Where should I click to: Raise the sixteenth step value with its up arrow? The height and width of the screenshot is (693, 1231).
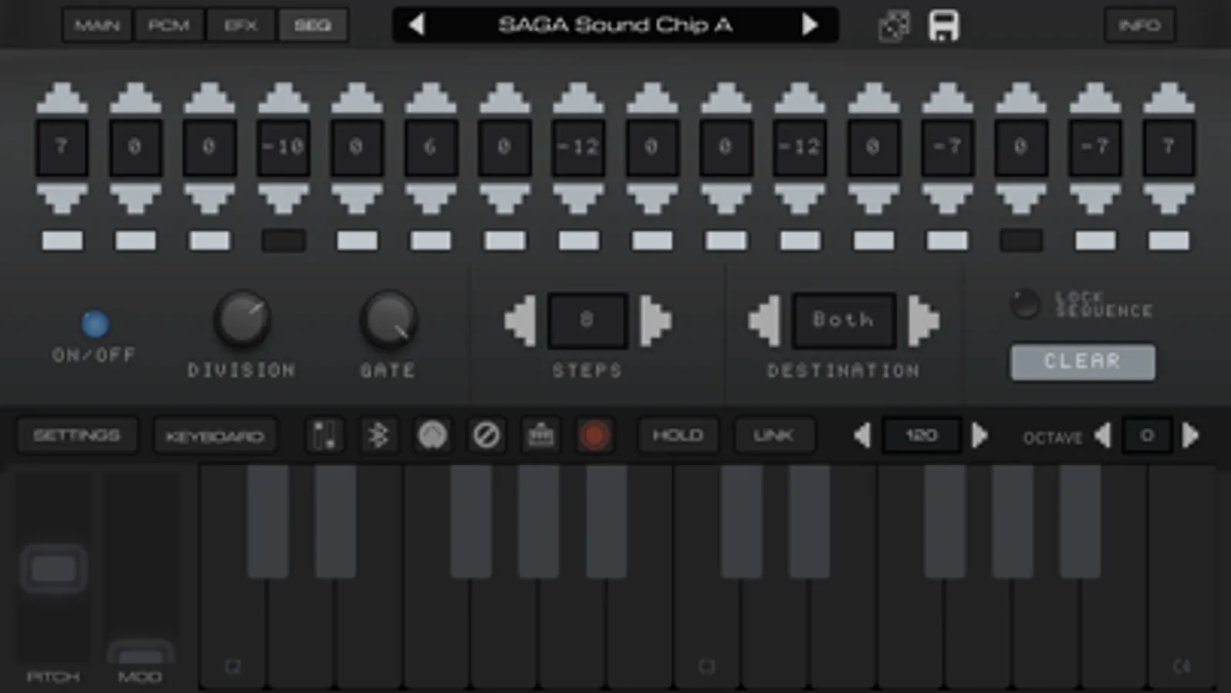tap(1169, 98)
